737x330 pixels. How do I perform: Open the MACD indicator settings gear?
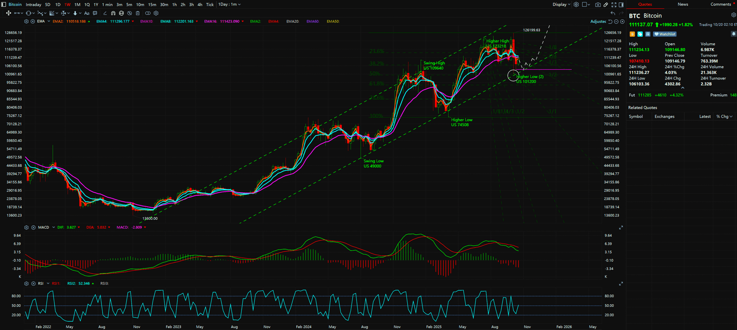(x=26, y=228)
